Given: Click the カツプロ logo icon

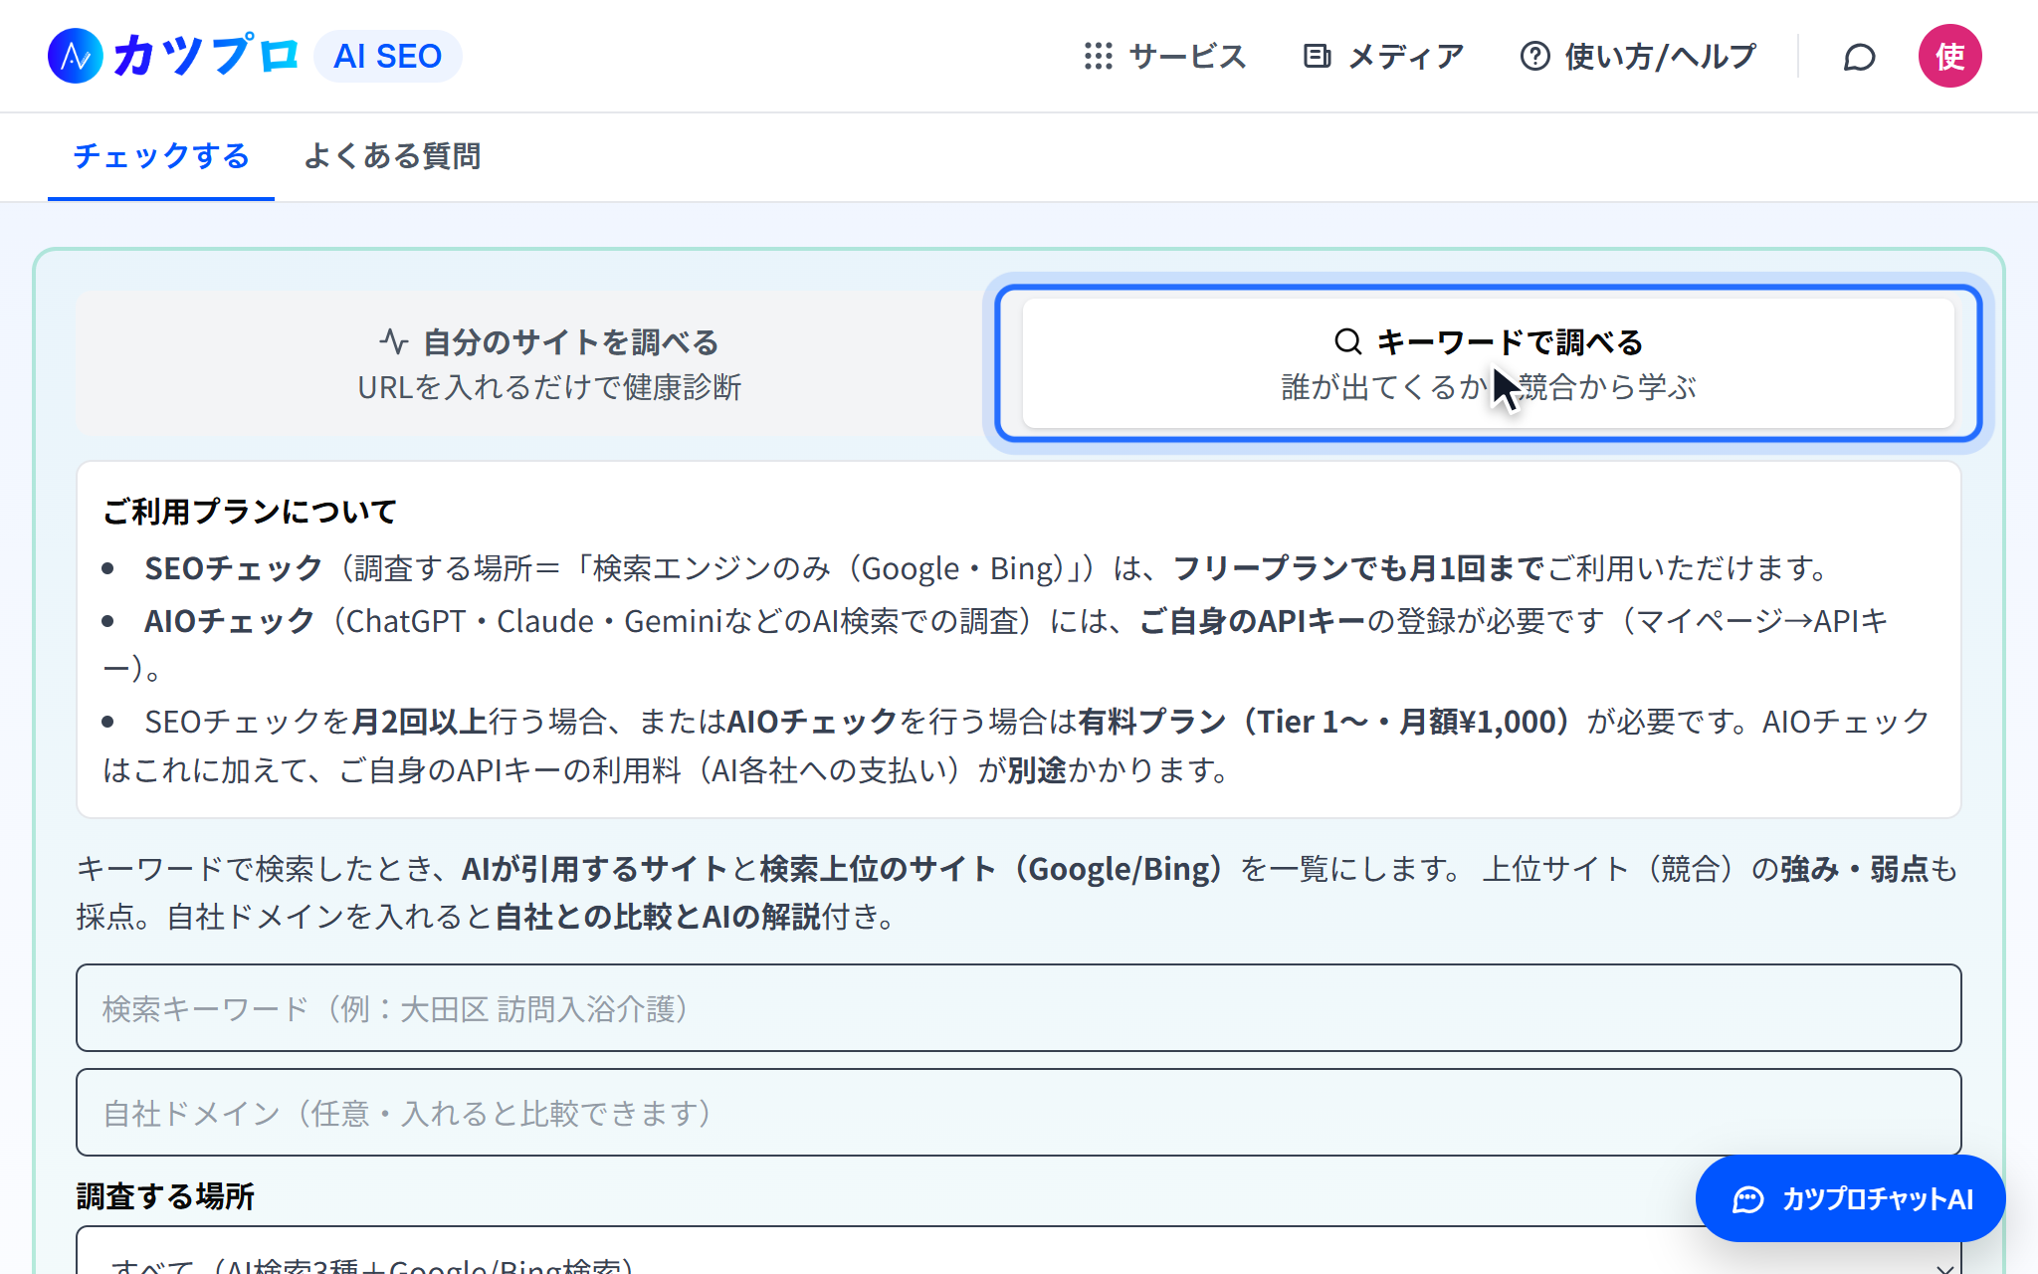Looking at the screenshot, I should coord(76,56).
